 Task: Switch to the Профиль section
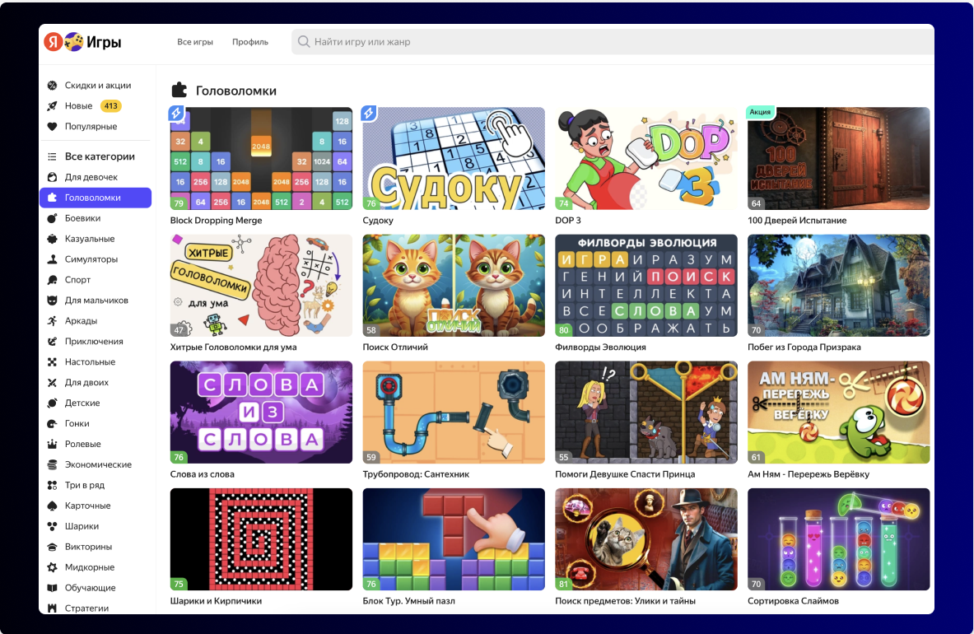[x=249, y=41]
